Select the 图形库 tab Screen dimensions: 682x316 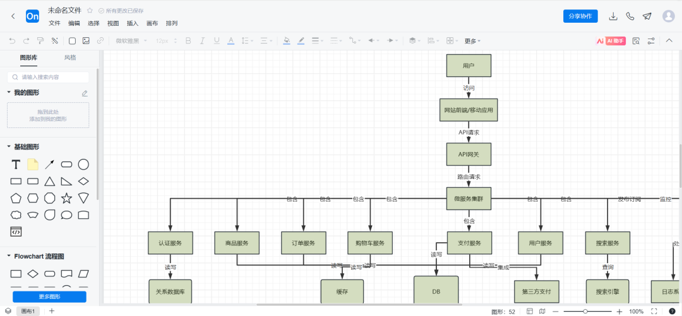coord(28,57)
